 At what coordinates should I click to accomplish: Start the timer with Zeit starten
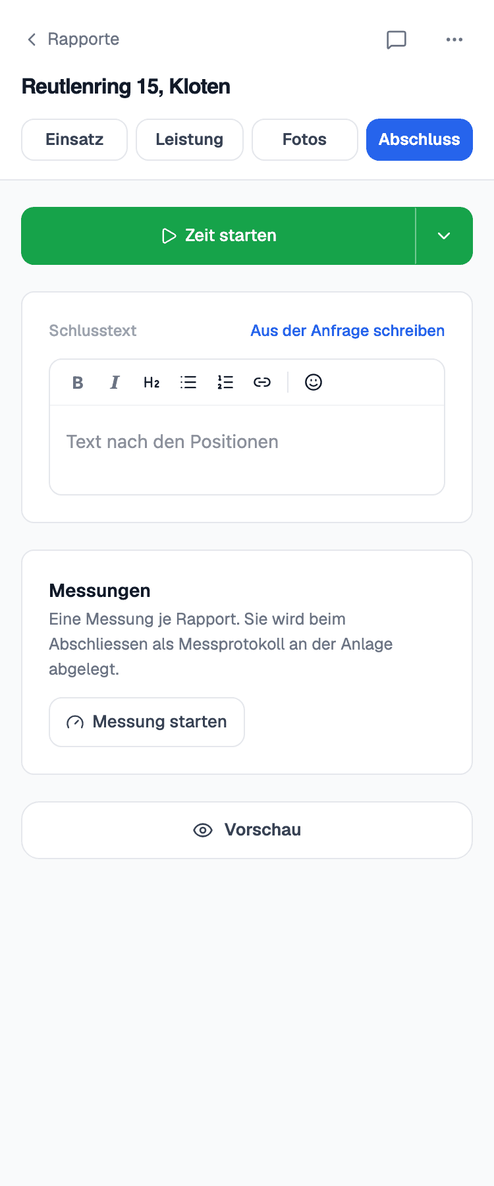(219, 236)
